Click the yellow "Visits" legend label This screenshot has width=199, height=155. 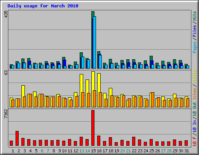tap(195, 77)
